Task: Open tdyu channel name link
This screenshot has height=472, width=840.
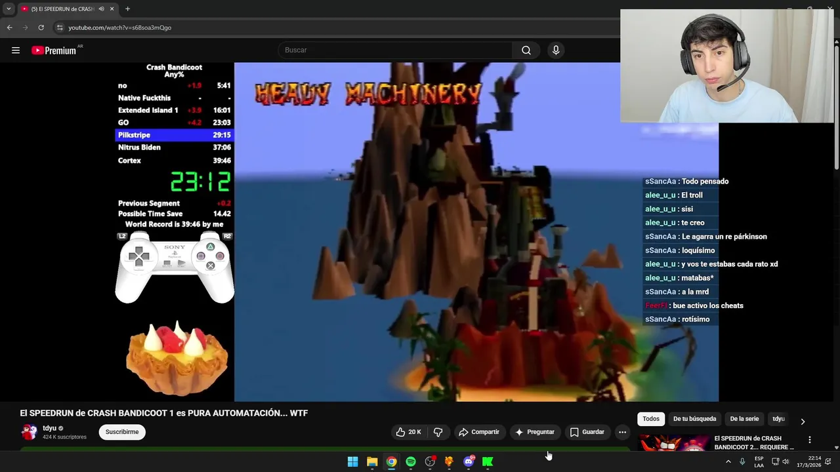Action: coord(49,428)
